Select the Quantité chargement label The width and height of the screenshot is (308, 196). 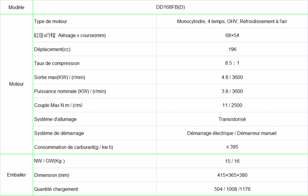click(56, 189)
